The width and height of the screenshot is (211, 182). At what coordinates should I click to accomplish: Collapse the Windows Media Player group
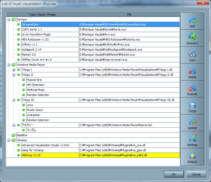(x=8, y=65)
